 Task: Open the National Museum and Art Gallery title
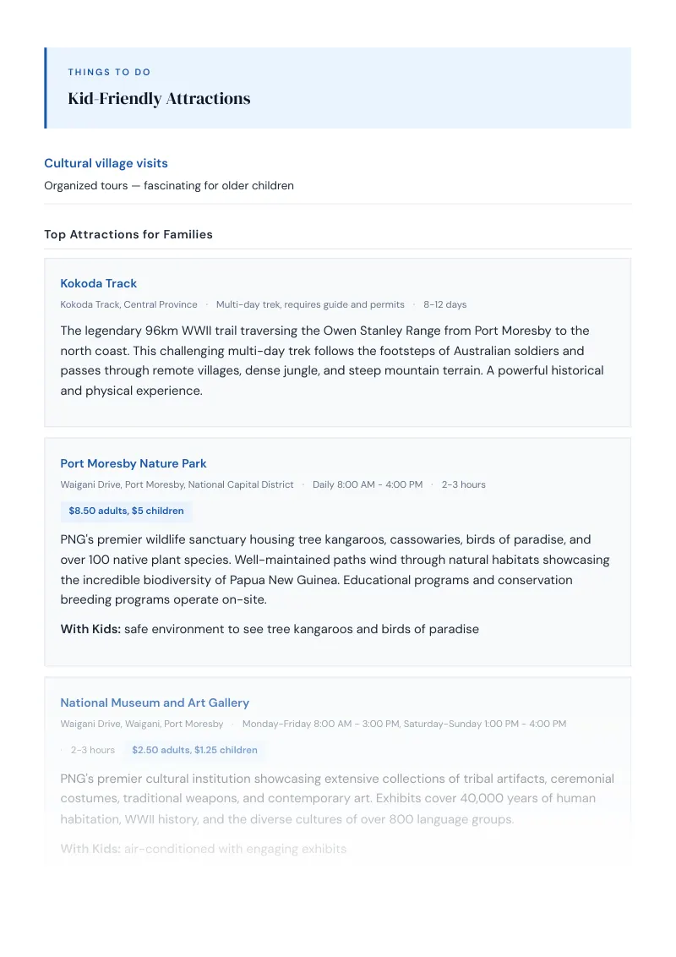pos(155,703)
